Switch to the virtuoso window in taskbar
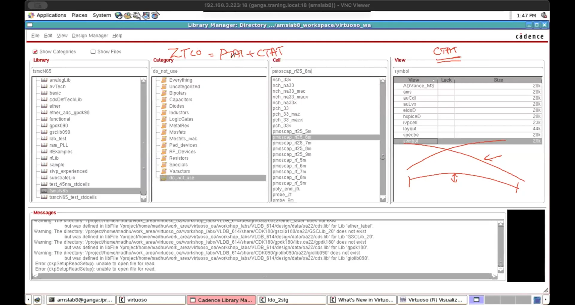Image resolution: width=575 pixels, height=305 pixels. (x=151, y=300)
